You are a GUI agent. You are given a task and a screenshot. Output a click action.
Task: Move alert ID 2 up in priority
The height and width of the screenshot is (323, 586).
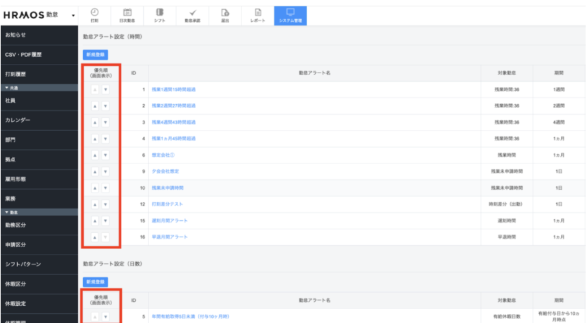[x=95, y=106]
